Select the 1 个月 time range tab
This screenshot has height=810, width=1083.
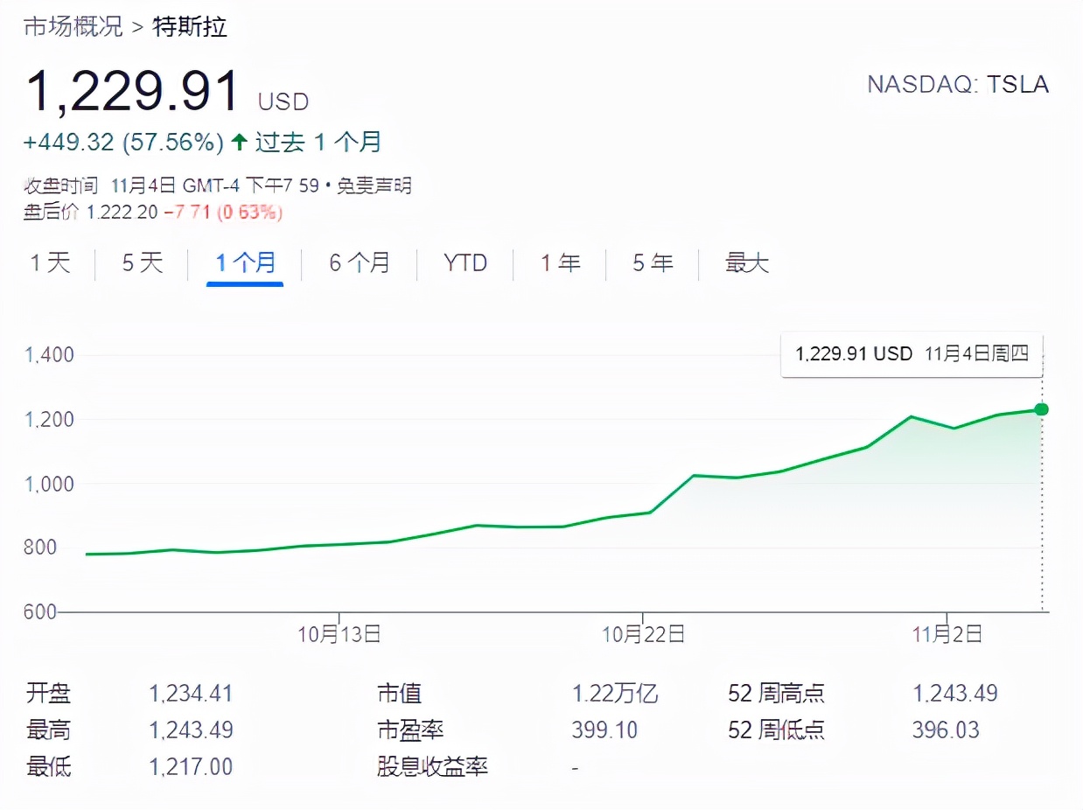click(x=246, y=262)
